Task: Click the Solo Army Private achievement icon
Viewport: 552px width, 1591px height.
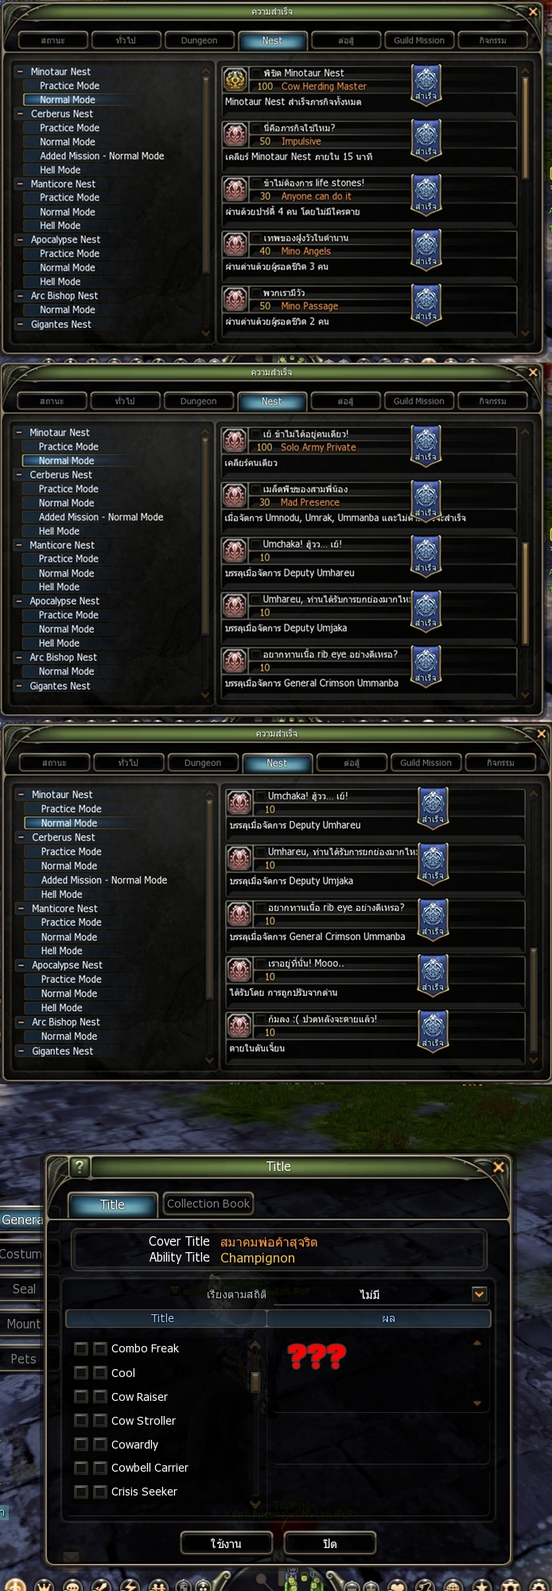Action: pos(235,441)
